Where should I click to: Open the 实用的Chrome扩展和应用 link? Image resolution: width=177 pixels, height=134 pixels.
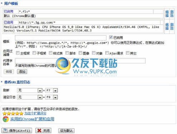(x=32, y=119)
